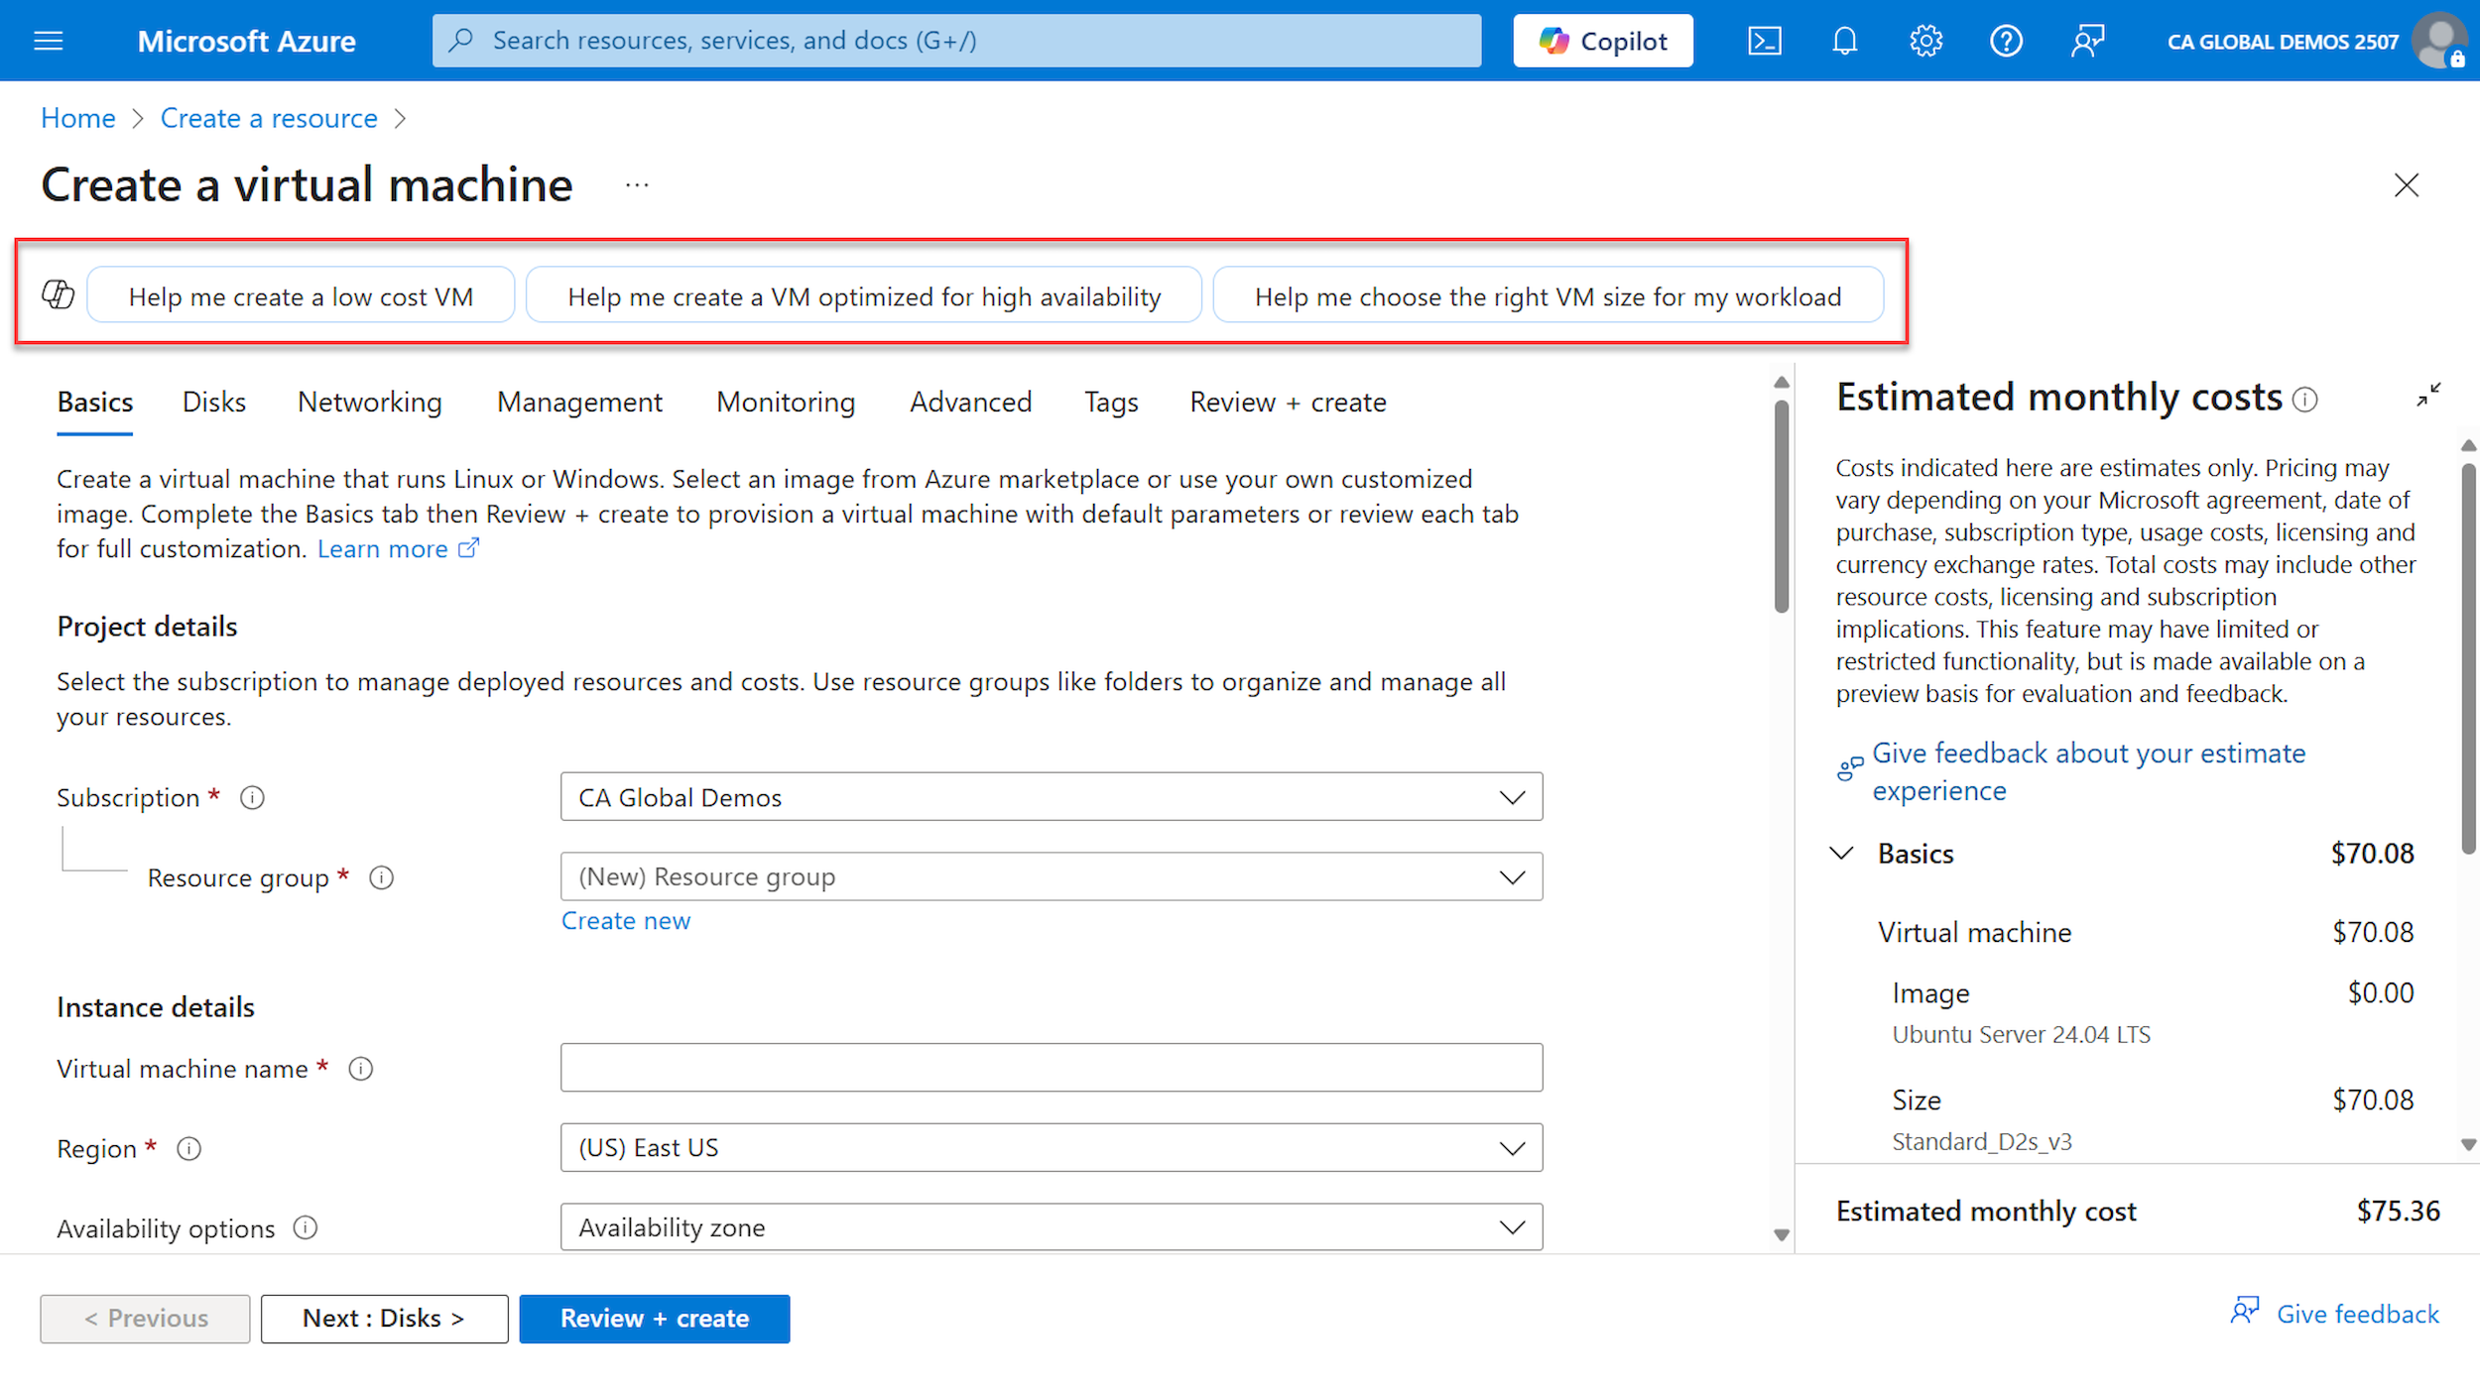The width and height of the screenshot is (2480, 1394).
Task: Open the Availability options dropdown
Action: [x=1052, y=1227]
